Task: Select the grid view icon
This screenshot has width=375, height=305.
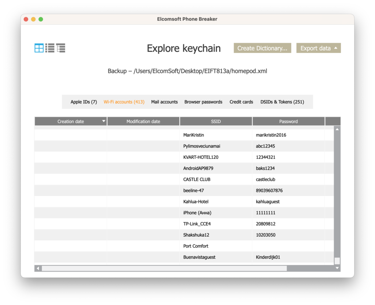Action: coord(38,48)
